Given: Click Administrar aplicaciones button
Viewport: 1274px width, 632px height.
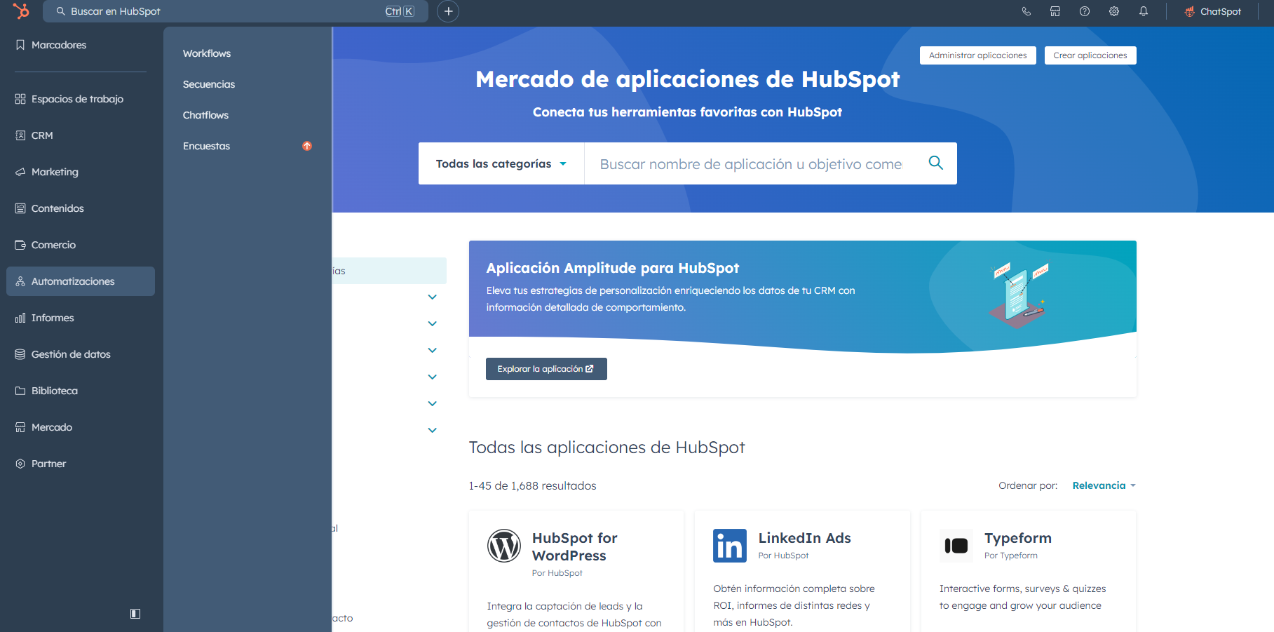Looking at the screenshot, I should (x=977, y=55).
